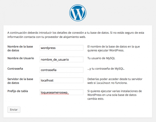Click the '...y tu contraseña de MySQL.' hint
This screenshot has width=156, height=122.
tap(106, 69)
